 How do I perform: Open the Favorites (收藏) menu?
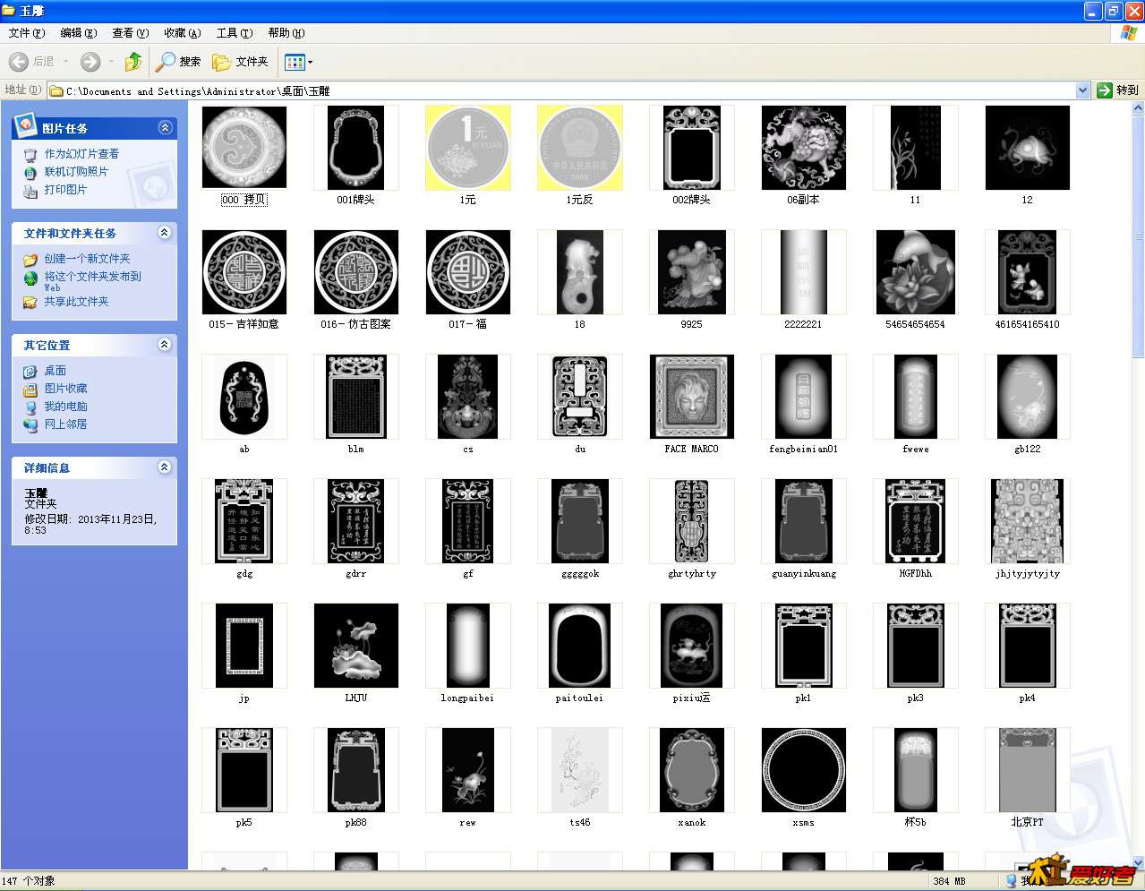click(x=182, y=33)
